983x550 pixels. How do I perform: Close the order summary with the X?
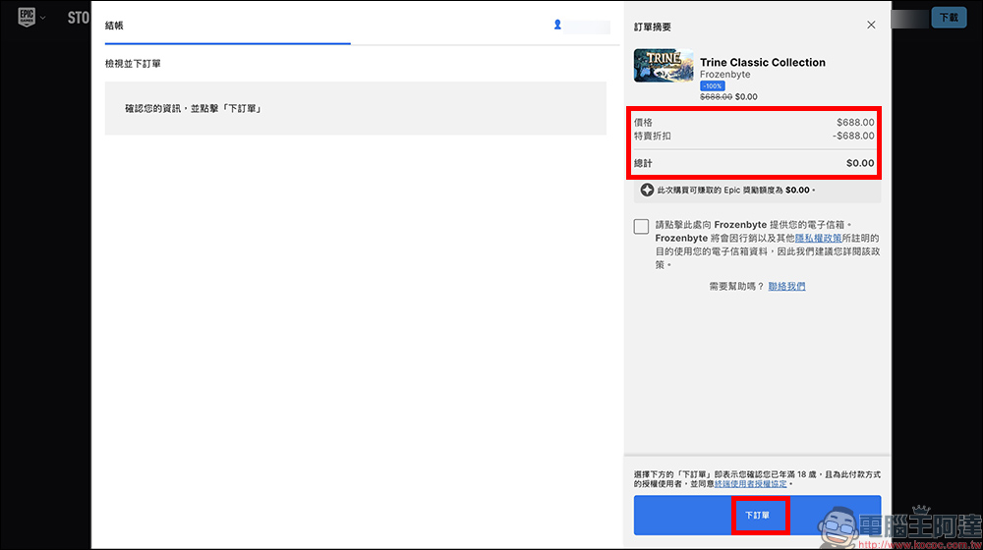[x=871, y=25]
